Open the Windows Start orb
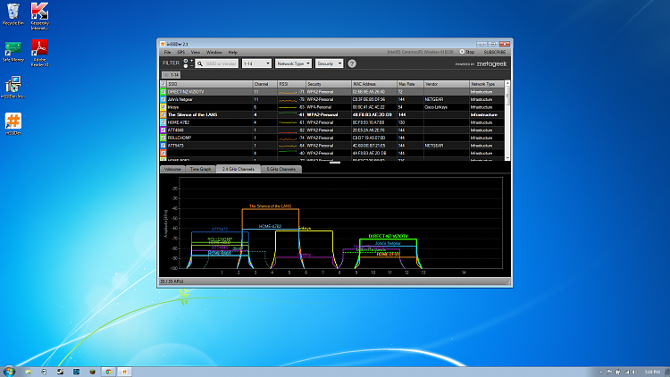Image resolution: width=670 pixels, height=377 pixels. tap(9, 371)
